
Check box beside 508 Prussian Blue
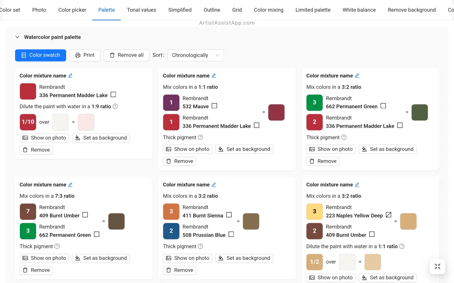pyautogui.click(x=231, y=234)
